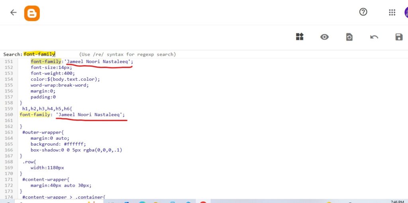
Task: Click line number 161 in the gutter
Action: (x=9, y=121)
